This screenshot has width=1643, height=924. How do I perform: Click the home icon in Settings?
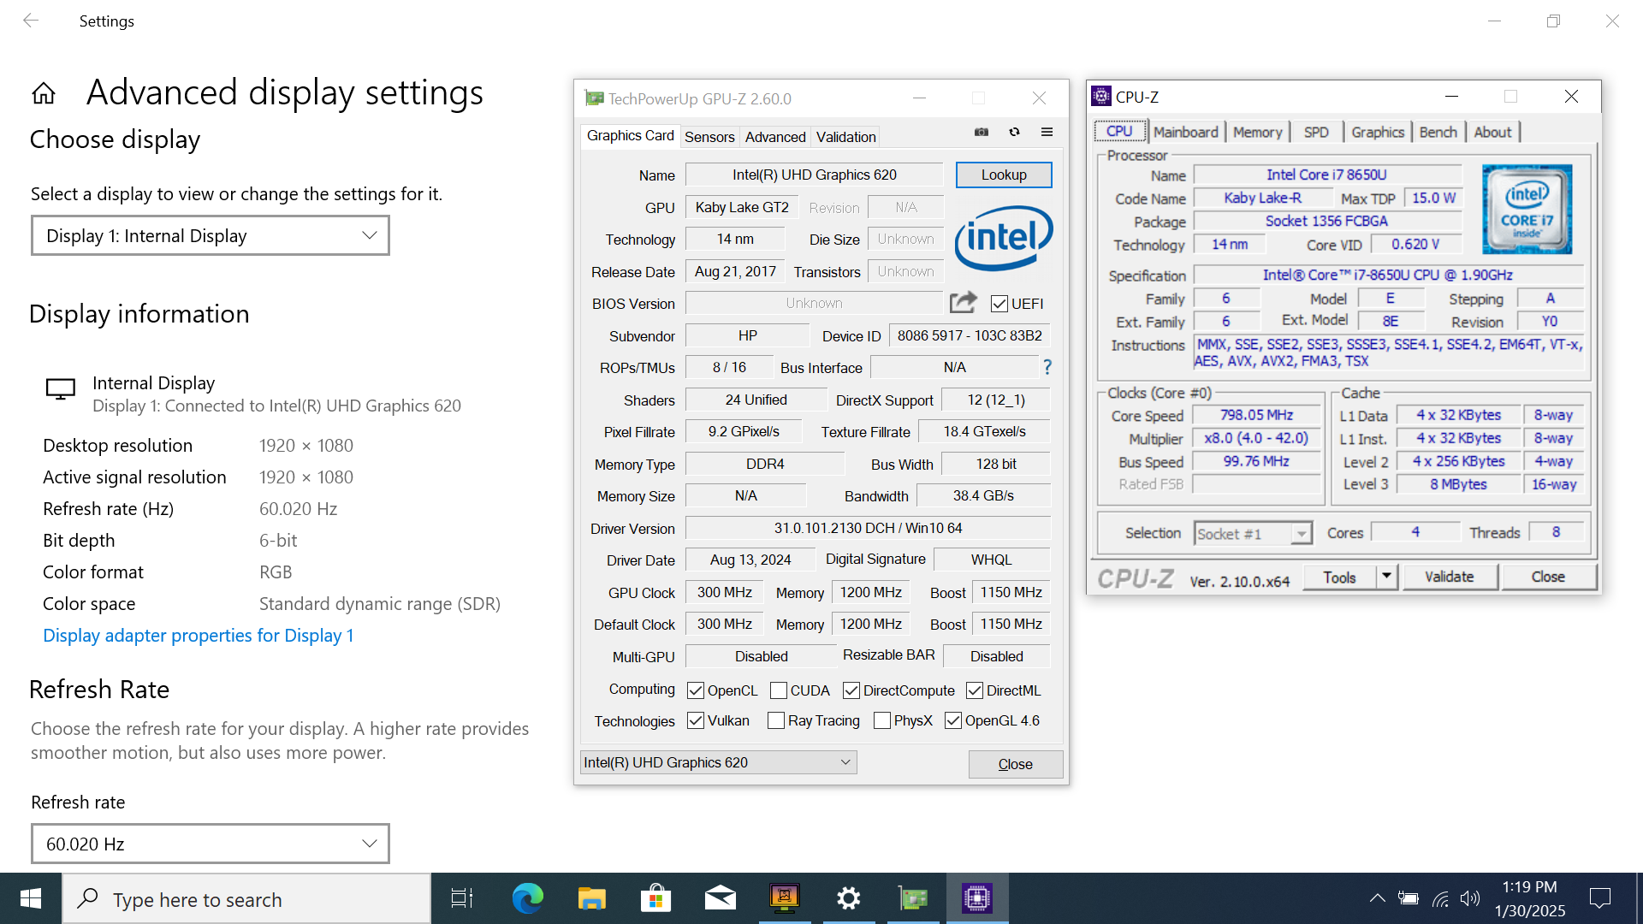pyautogui.click(x=44, y=93)
